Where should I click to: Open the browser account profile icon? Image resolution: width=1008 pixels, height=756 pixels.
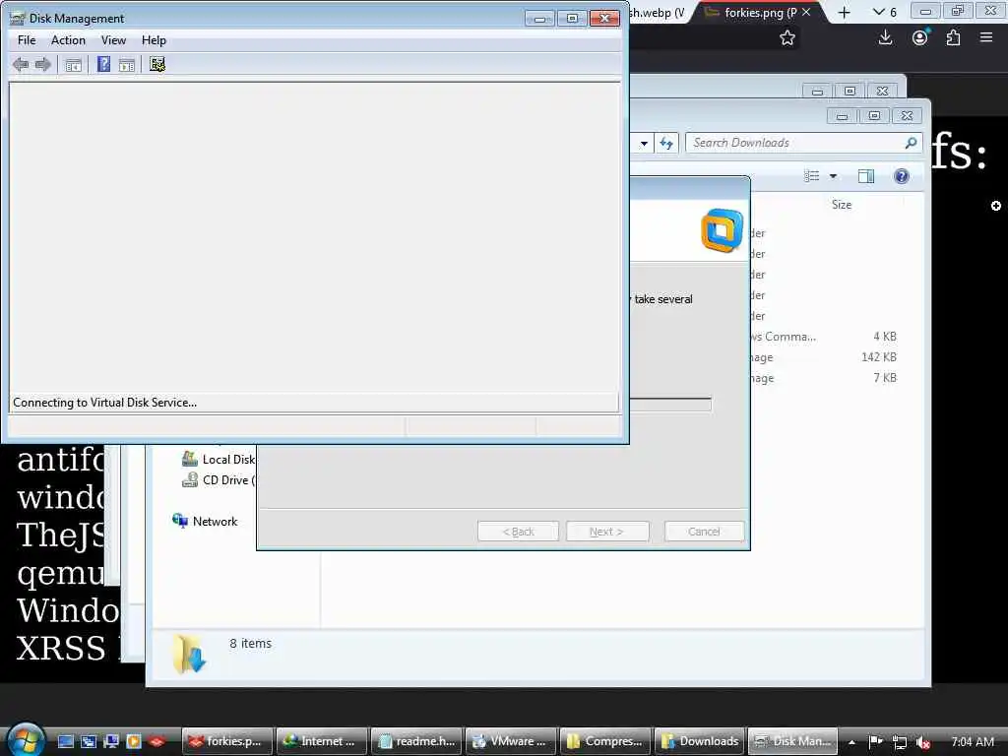(920, 37)
